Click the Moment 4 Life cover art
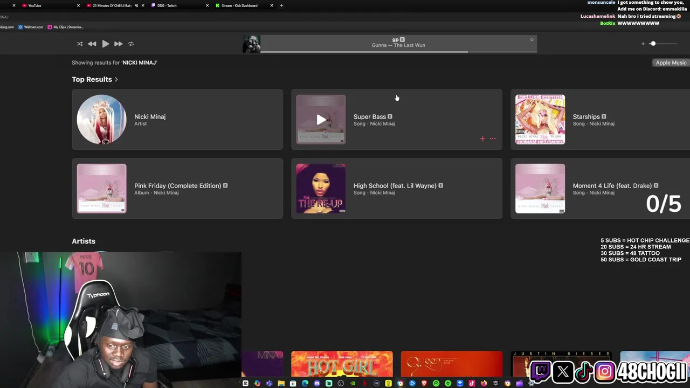Image resolution: width=690 pixels, height=388 pixels. tap(540, 189)
